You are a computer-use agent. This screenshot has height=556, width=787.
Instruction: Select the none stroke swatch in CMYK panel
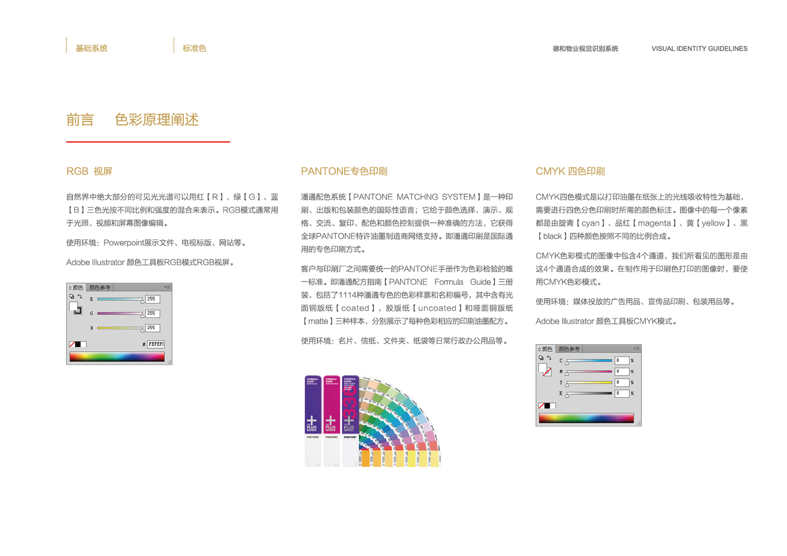pos(548,373)
